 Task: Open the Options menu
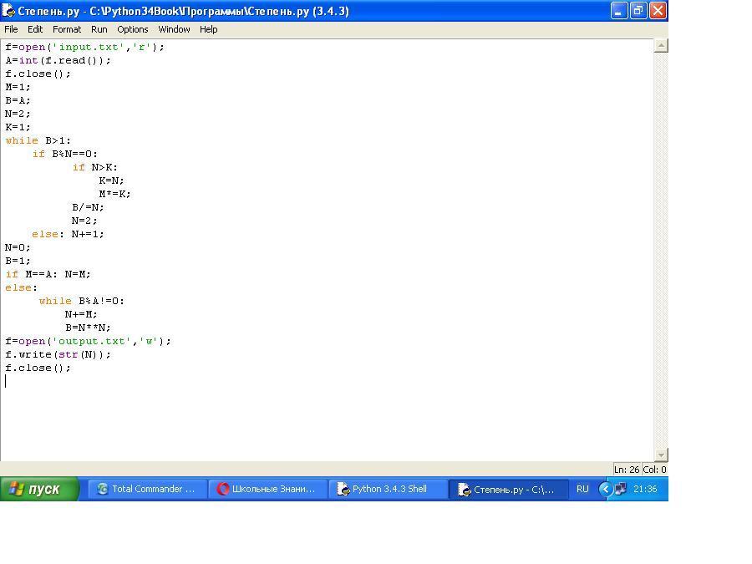(133, 29)
